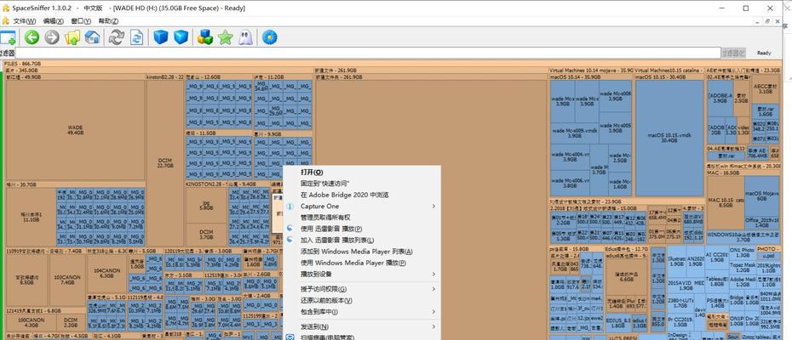Jump to the home root folder

(92, 37)
